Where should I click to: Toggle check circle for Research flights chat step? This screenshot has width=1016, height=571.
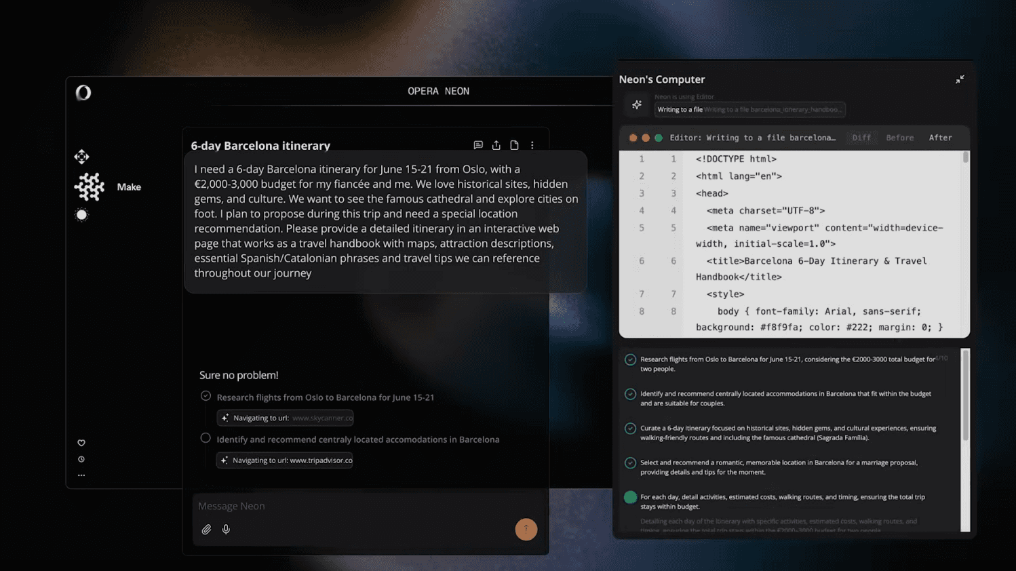click(x=206, y=396)
